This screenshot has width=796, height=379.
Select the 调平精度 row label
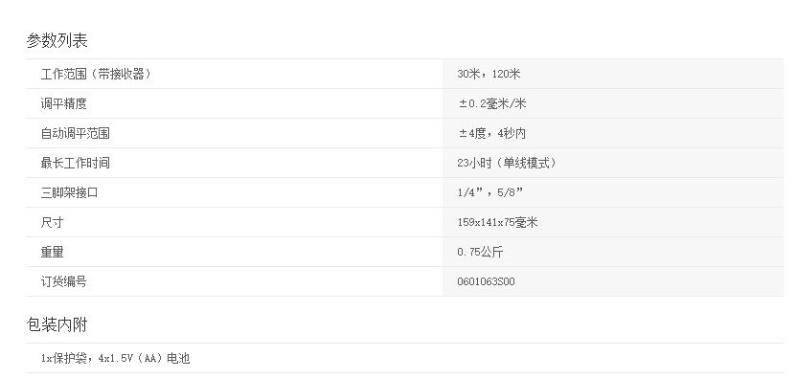63,103
